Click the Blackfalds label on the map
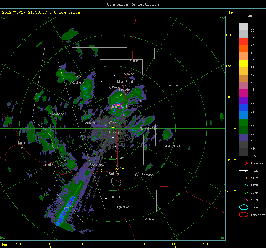 click(126, 82)
